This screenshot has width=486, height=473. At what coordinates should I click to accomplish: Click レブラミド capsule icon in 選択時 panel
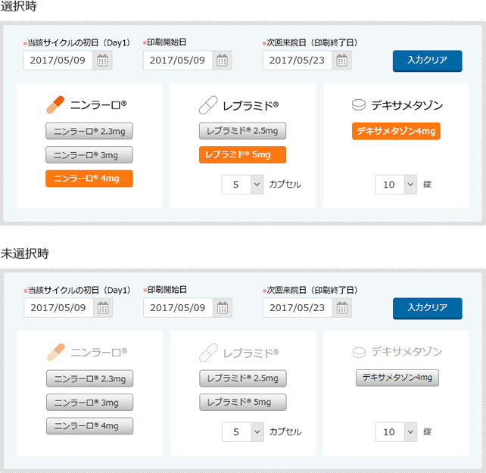[x=208, y=105]
